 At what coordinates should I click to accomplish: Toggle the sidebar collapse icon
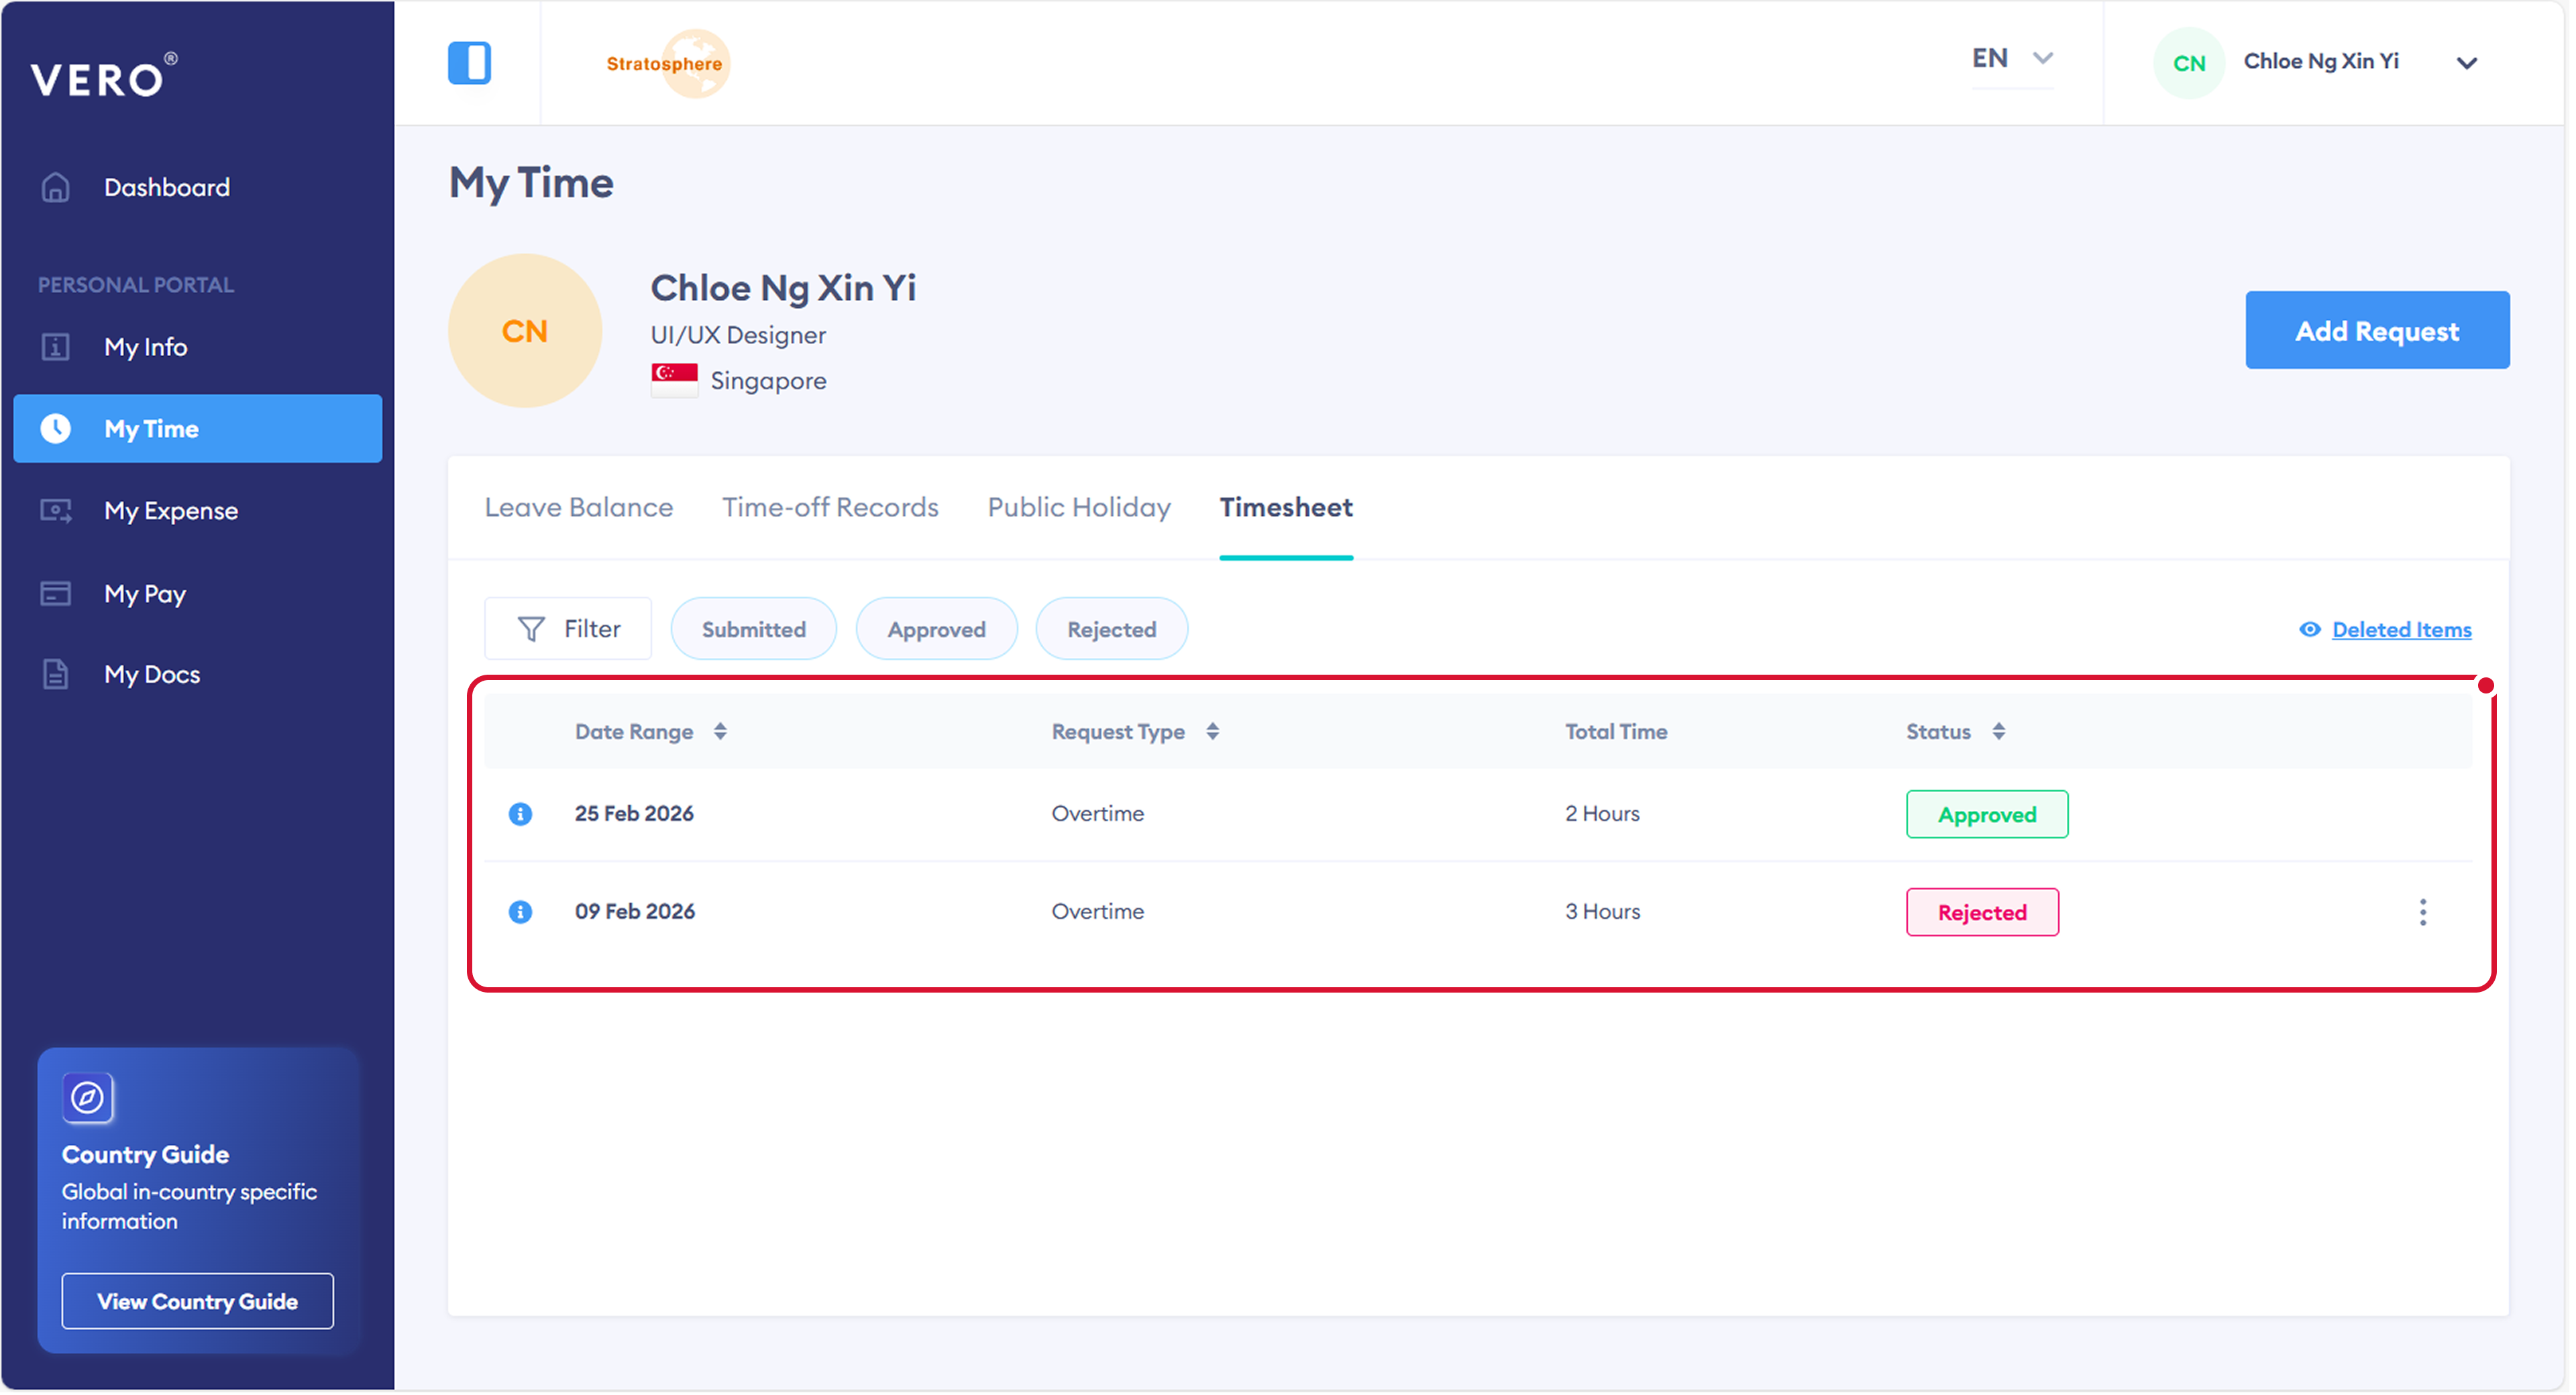coord(469,63)
